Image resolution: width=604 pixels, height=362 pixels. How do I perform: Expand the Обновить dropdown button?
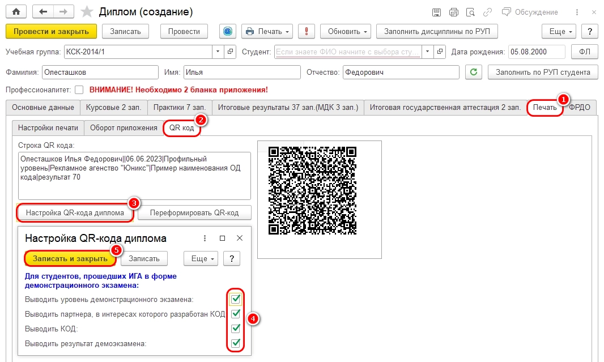[346, 31]
